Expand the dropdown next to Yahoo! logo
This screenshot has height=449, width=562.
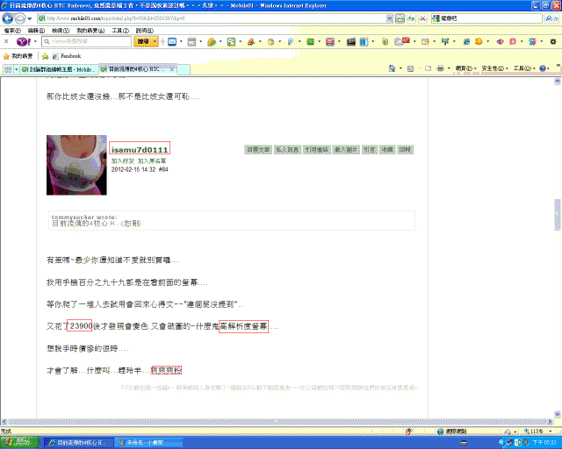(x=35, y=41)
